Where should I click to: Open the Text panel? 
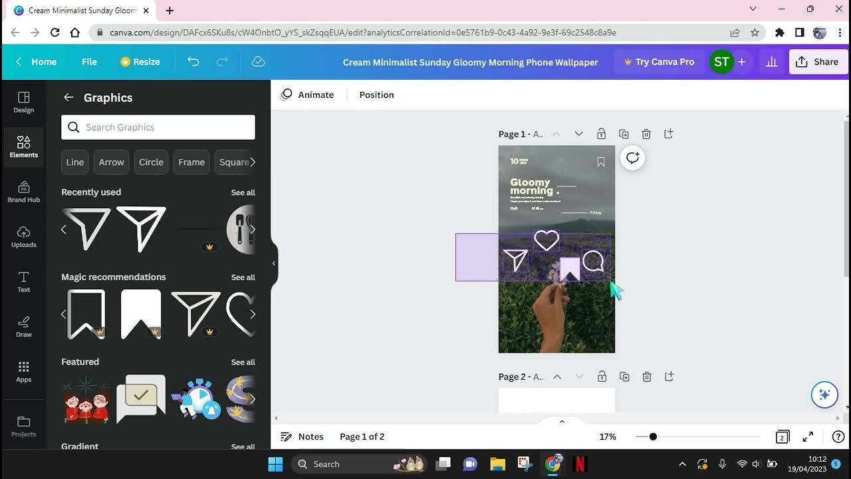(23, 282)
